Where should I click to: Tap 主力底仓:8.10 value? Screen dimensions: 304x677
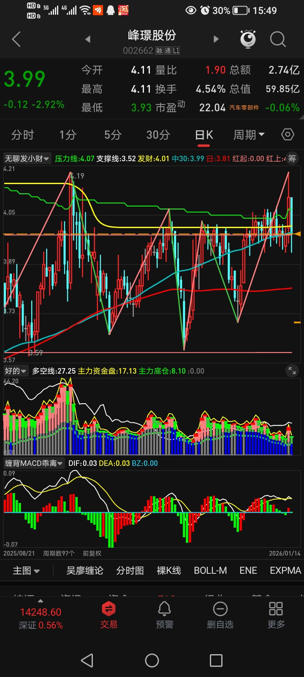pos(162,371)
